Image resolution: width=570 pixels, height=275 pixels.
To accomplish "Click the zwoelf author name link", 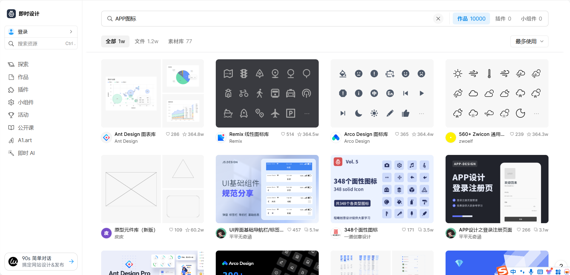I will [466, 141].
